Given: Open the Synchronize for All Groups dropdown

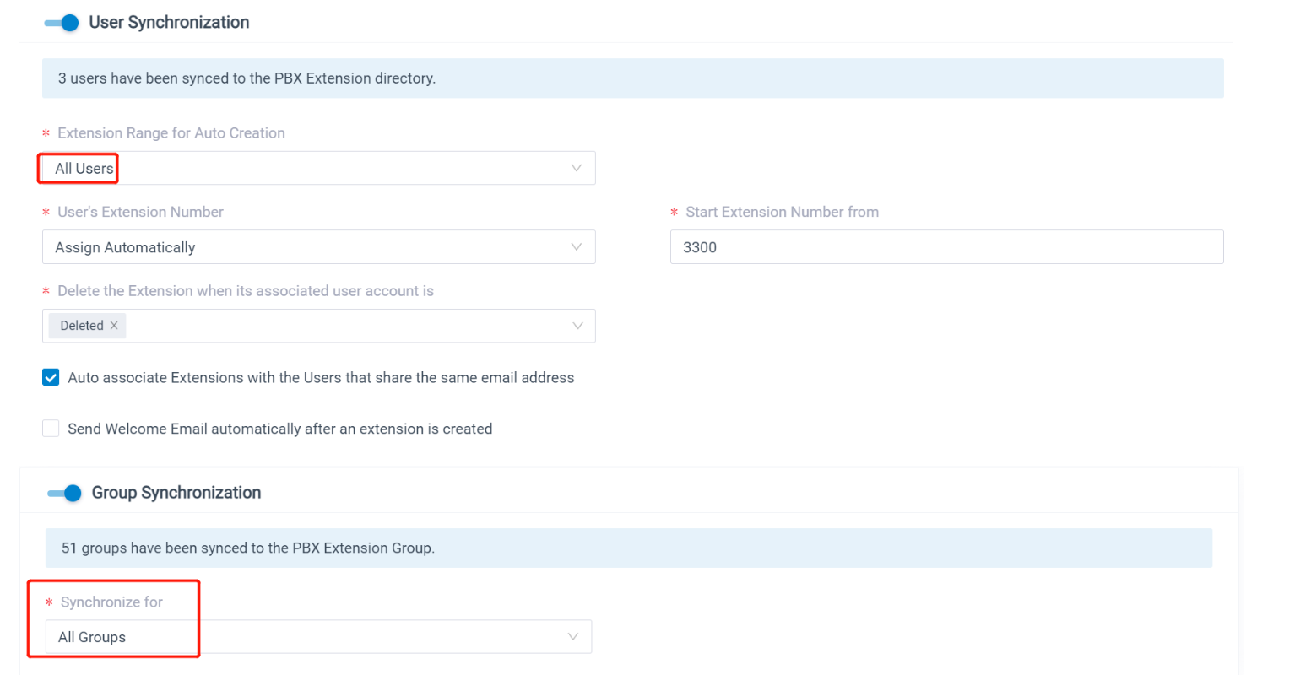Looking at the screenshot, I should (319, 637).
